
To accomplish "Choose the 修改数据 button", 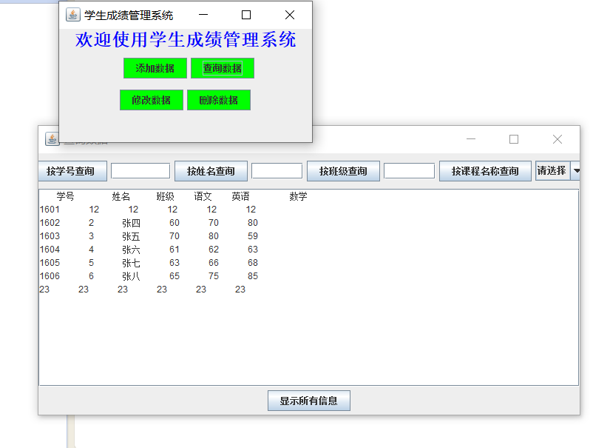I will pyautogui.click(x=152, y=100).
